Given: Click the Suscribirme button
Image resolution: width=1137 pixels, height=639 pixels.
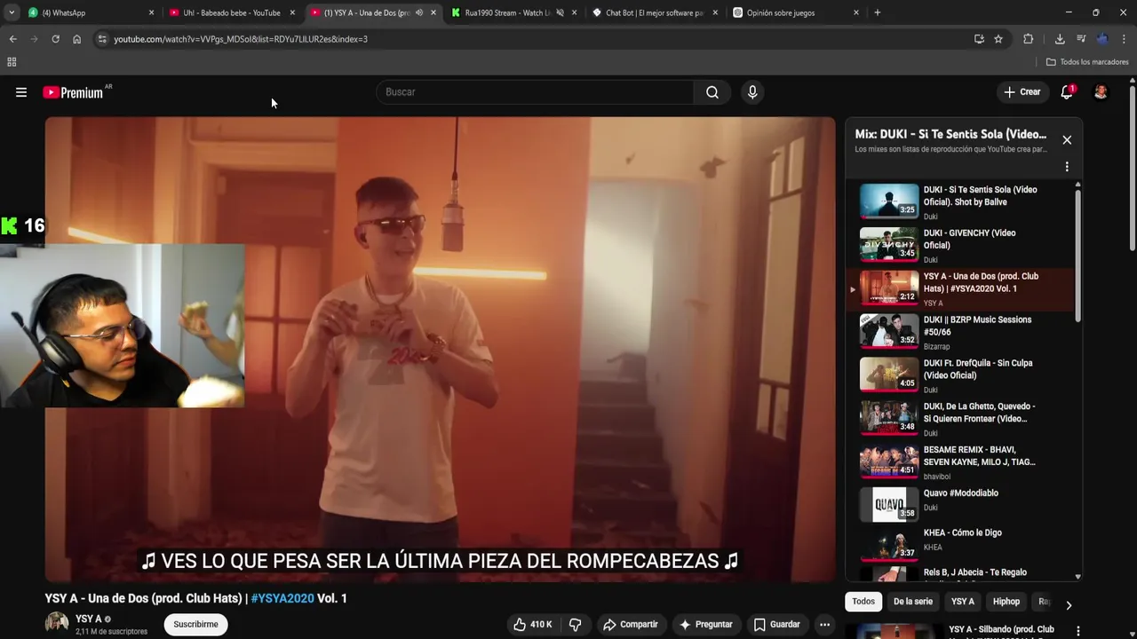Looking at the screenshot, I should pos(195,625).
